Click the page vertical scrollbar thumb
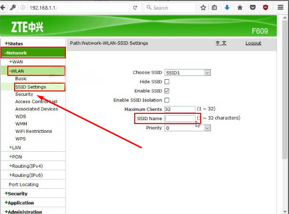Screen dimensions: 289x214 285,90
